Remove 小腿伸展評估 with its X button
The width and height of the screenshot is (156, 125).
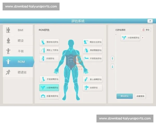143,38
